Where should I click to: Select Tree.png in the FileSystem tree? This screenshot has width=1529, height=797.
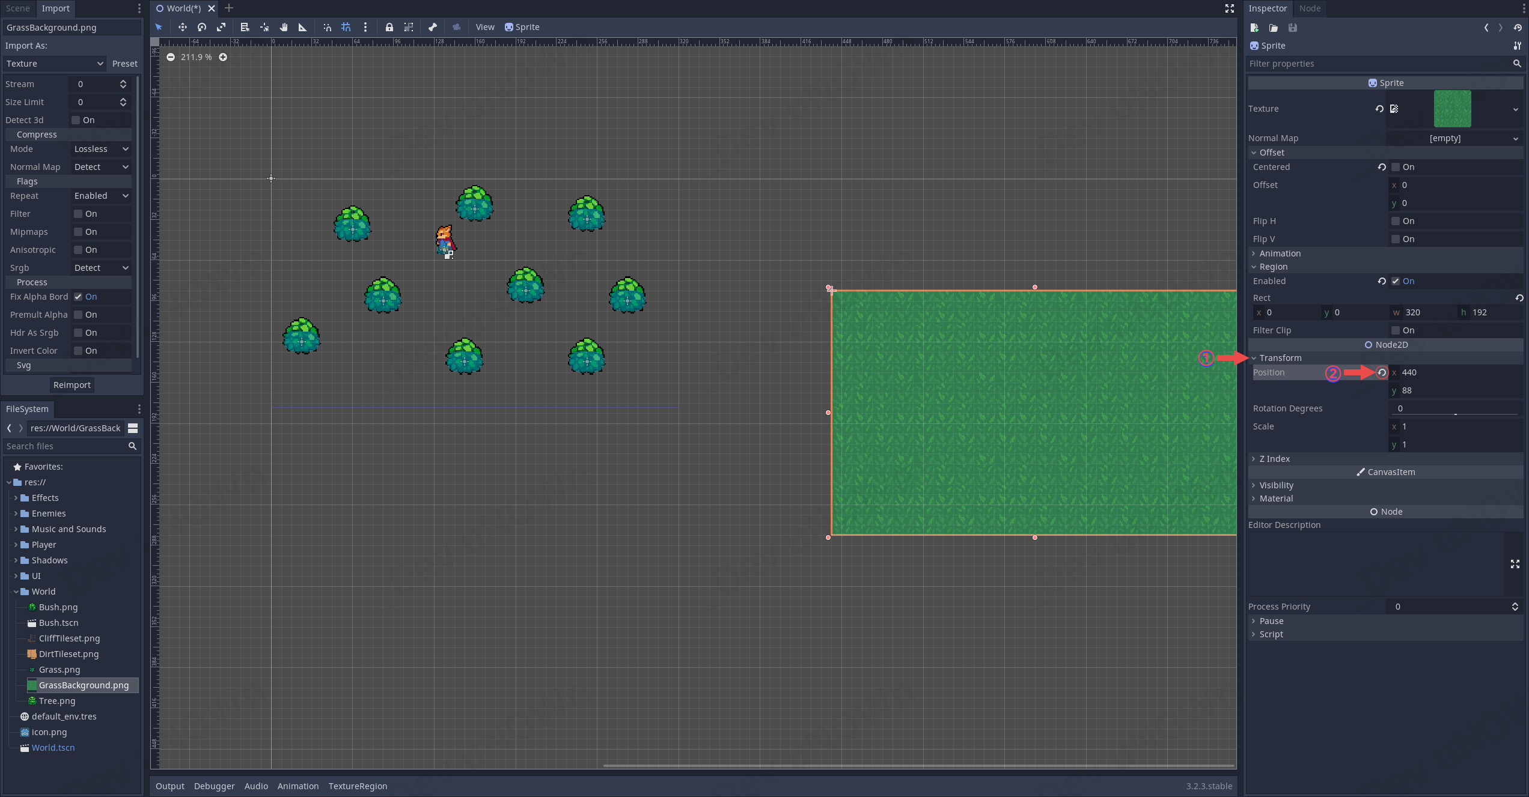coord(57,701)
